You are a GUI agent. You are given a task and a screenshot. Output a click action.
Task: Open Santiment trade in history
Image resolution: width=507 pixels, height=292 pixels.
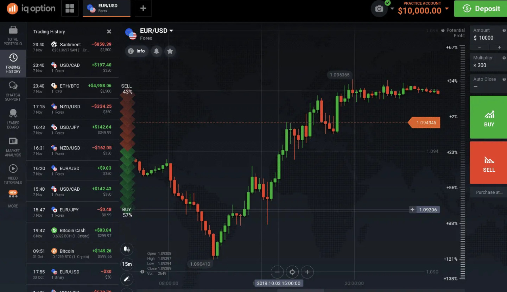pos(72,47)
